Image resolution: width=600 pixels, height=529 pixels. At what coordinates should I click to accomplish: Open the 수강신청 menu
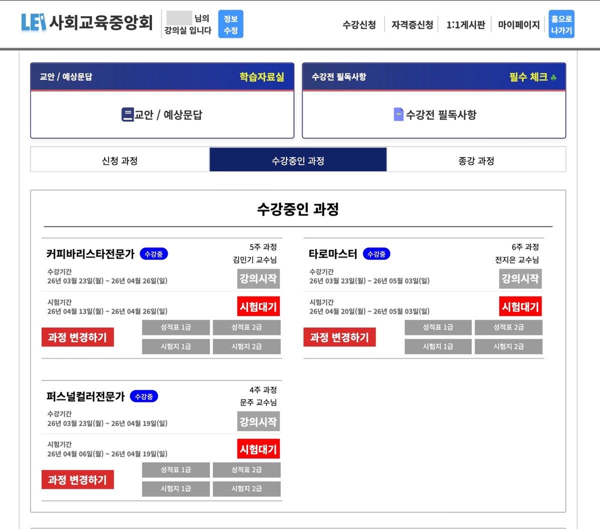[359, 24]
